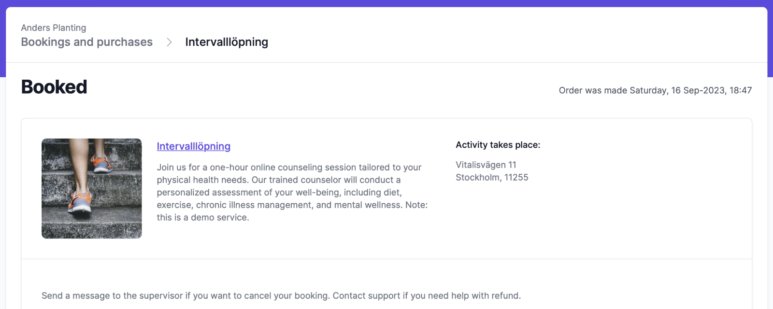Click the one-hour counseling description paragraph
The image size is (773, 309).
292,192
